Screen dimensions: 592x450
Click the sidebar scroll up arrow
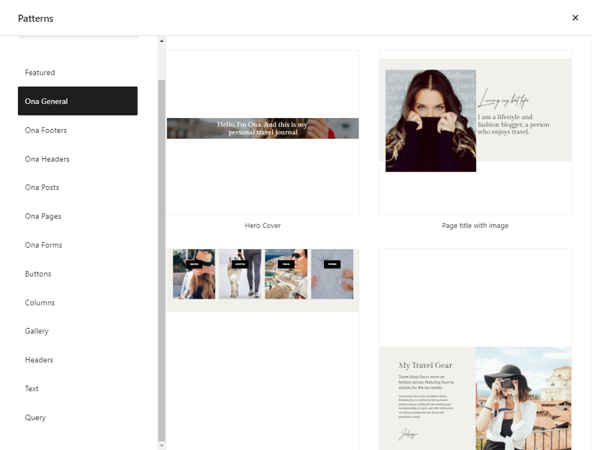[162, 41]
